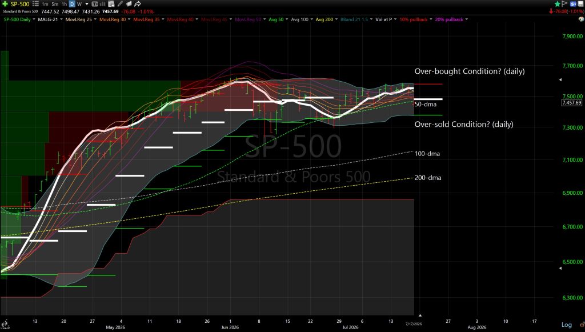Viewport: 585px width, 332px height.
Task: Open the Avg 200 indicator dropdown
Action: pyautogui.click(x=336, y=19)
